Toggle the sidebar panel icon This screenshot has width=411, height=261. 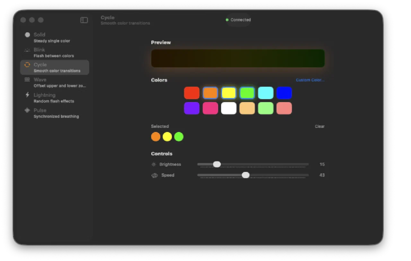tap(84, 20)
